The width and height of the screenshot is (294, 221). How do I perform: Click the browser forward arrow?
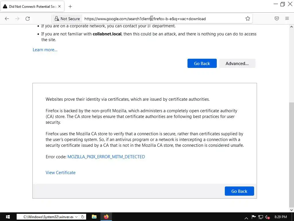coord(17,19)
